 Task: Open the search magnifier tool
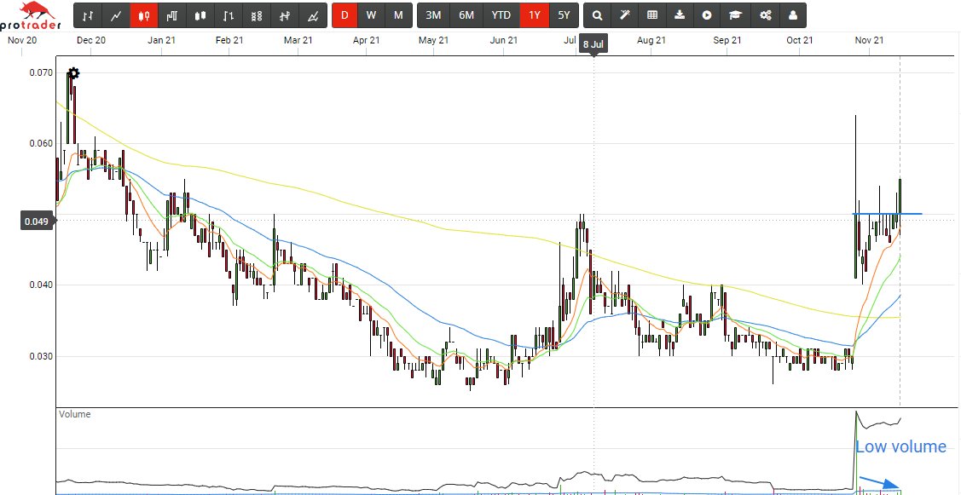(598, 15)
